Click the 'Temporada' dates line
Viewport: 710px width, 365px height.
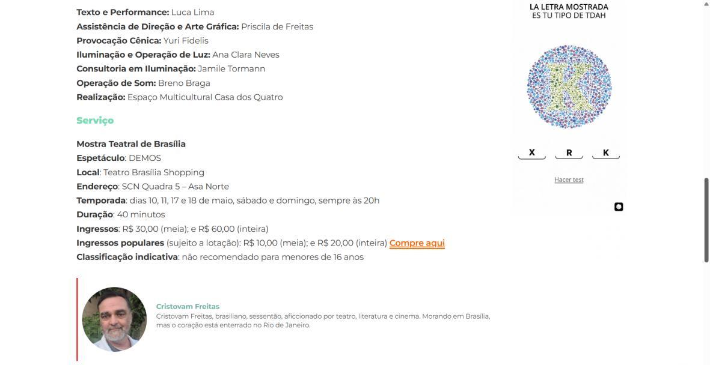(x=228, y=201)
